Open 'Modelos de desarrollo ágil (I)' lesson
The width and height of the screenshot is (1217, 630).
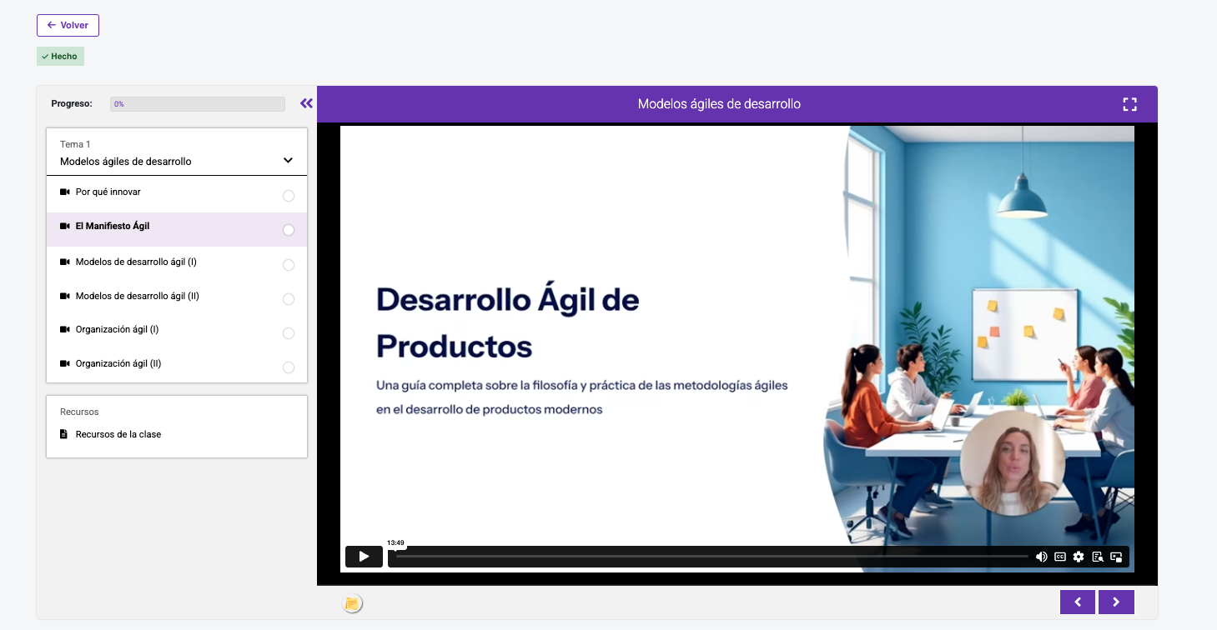(136, 262)
